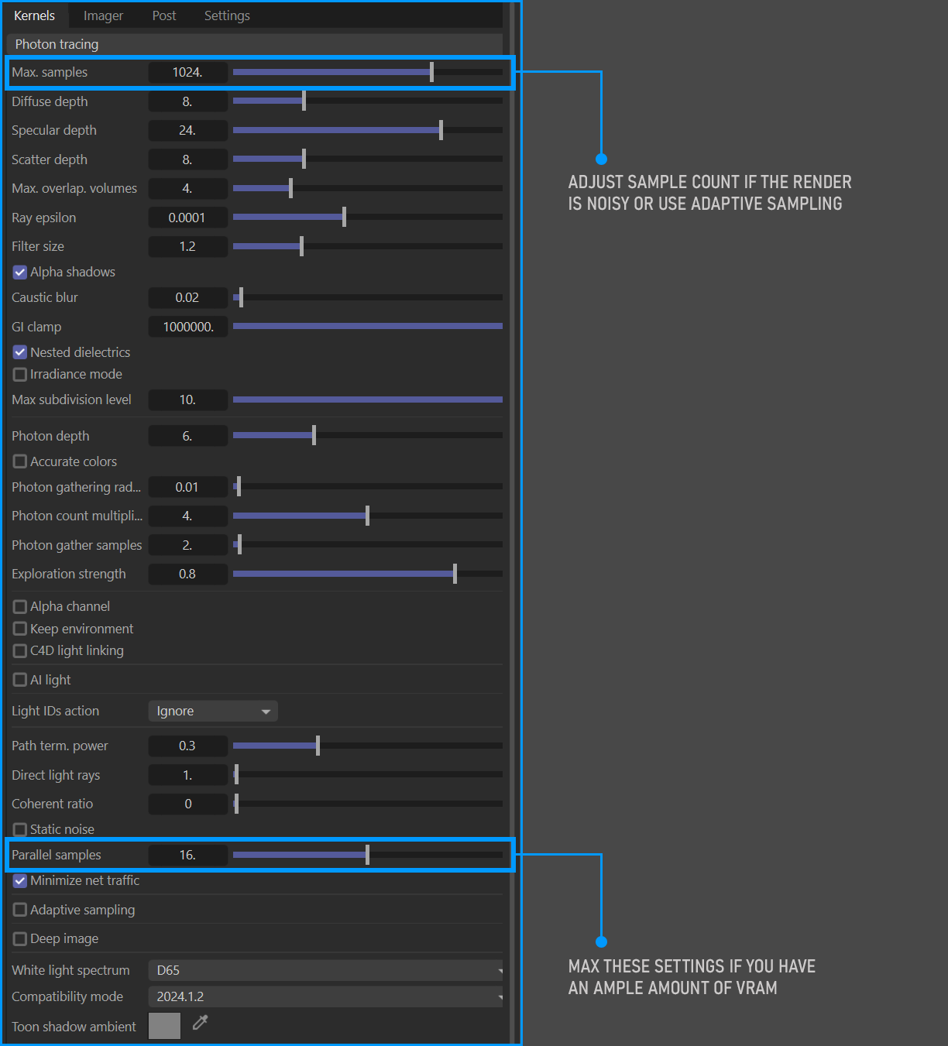Image resolution: width=948 pixels, height=1046 pixels.
Task: Expand the White light spectrum dropdown
Action: click(x=325, y=970)
